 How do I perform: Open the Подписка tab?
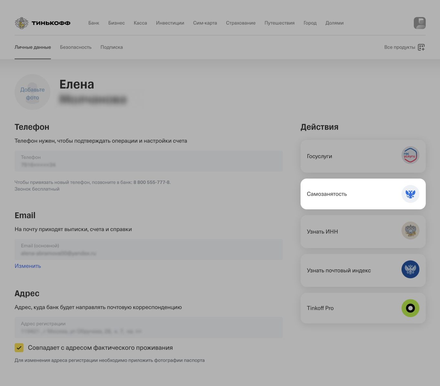pyautogui.click(x=112, y=47)
